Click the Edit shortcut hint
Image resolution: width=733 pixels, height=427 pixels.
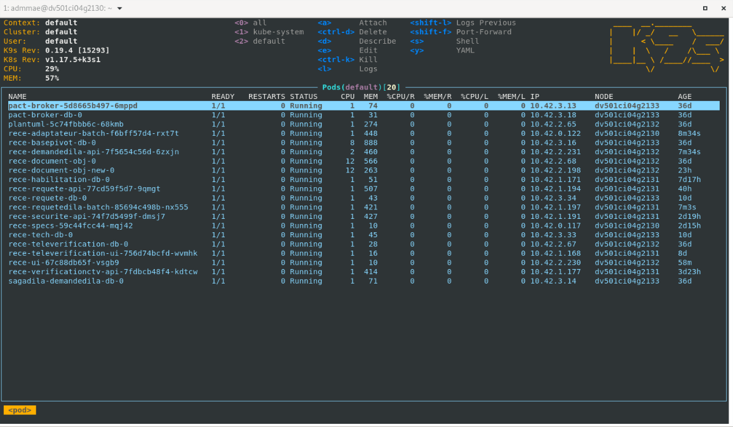tap(348, 51)
